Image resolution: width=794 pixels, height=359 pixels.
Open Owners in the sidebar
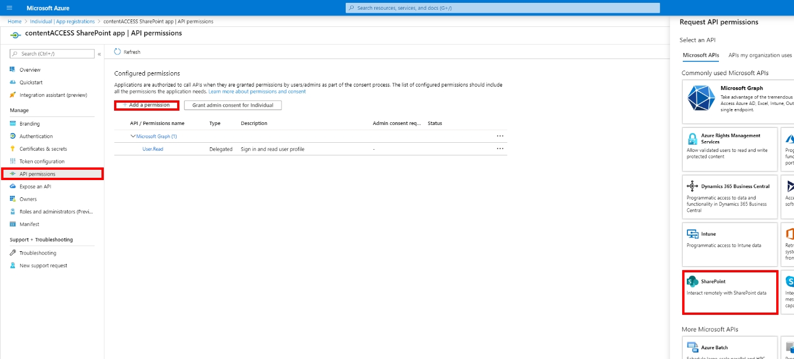[28, 199]
